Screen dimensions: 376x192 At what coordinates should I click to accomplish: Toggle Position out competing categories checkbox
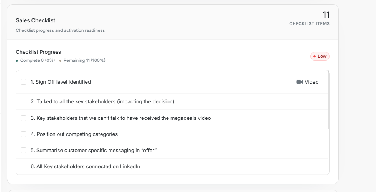pos(23,134)
